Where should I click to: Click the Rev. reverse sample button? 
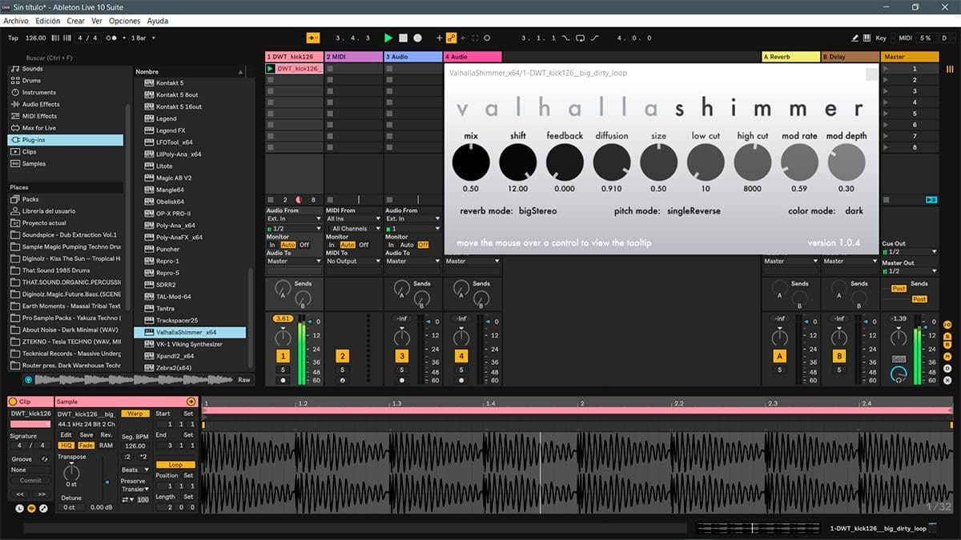point(107,435)
